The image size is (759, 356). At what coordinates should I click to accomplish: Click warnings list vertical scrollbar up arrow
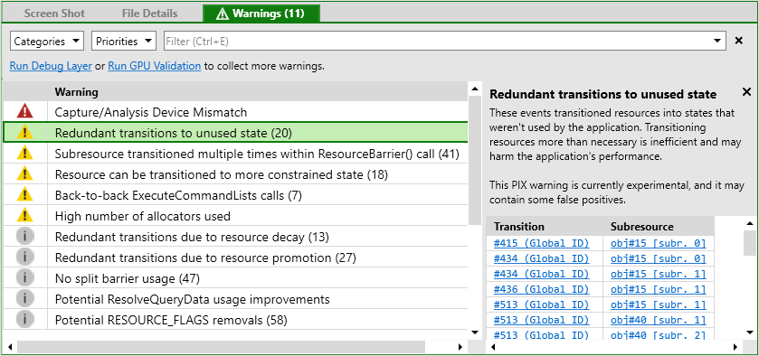coord(475,89)
